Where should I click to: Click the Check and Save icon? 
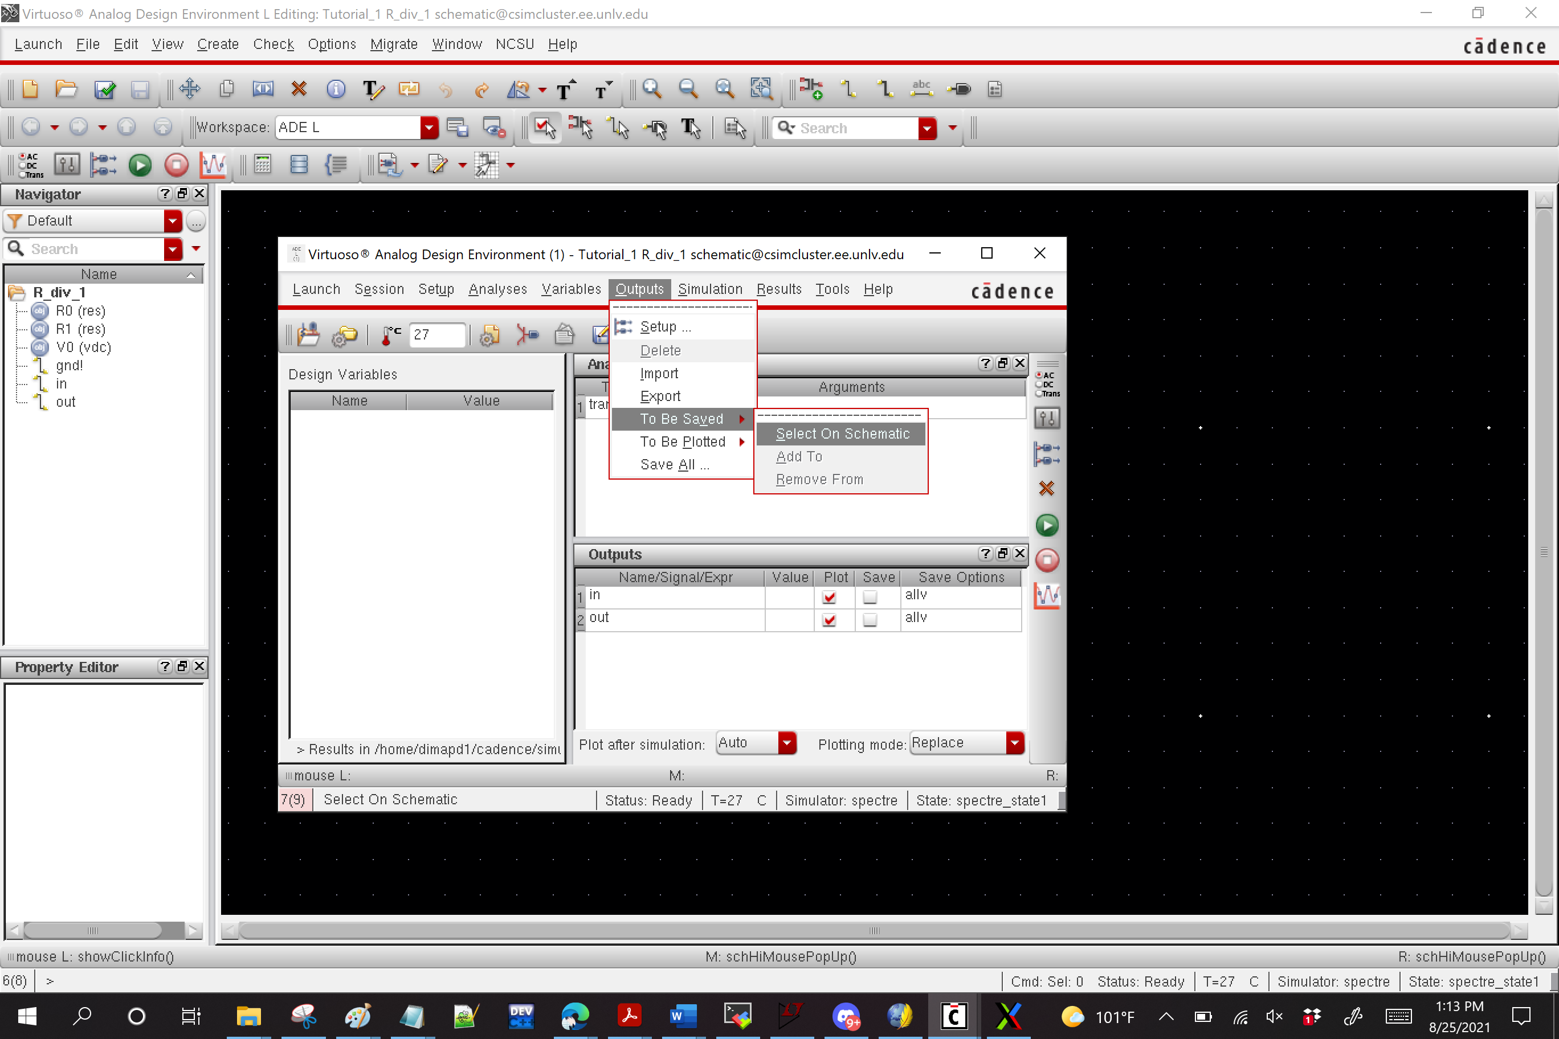coord(104,89)
